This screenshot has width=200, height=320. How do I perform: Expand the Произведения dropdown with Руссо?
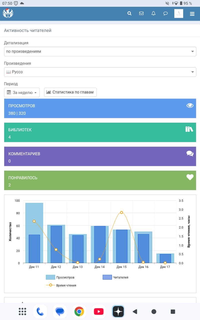pyautogui.click(x=100, y=72)
